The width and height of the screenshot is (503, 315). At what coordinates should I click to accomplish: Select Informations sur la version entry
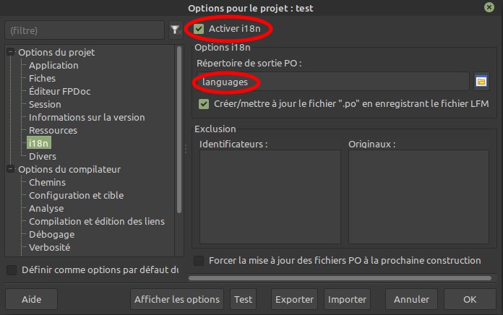[x=87, y=117]
